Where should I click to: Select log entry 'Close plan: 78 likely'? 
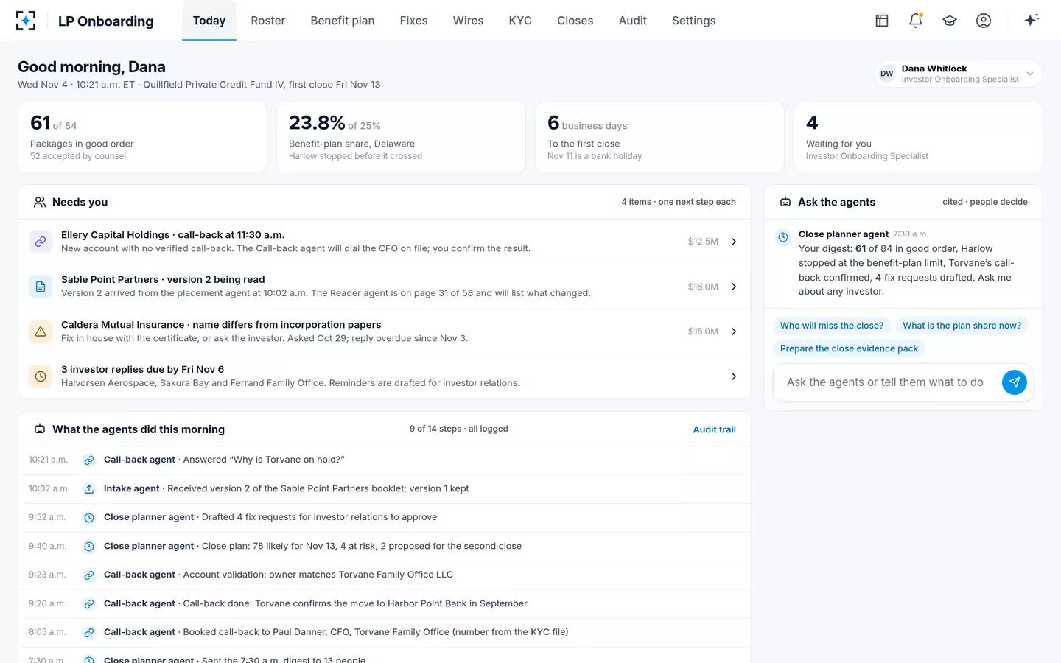tap(385, 547)
